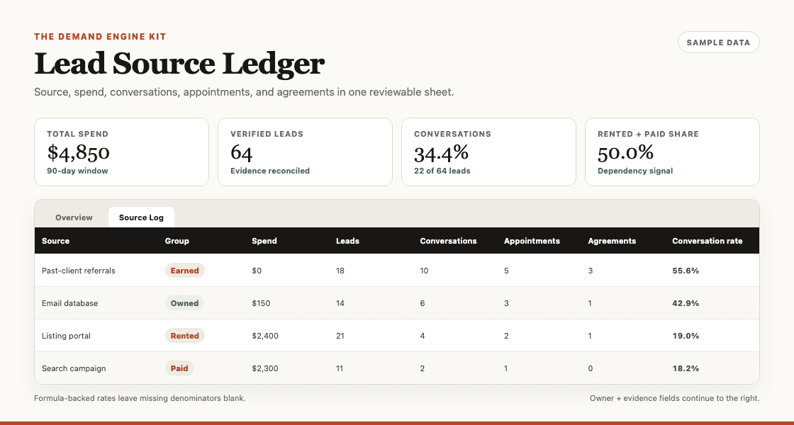Select the 21 leads cell
This screenshot has height=425, width=794.
click(x=340, y=336)
